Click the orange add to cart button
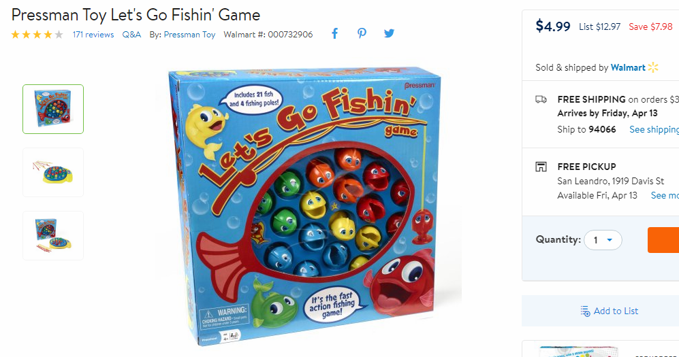The image size is (679, 357). pyautogui.click(x=663, y=240)
